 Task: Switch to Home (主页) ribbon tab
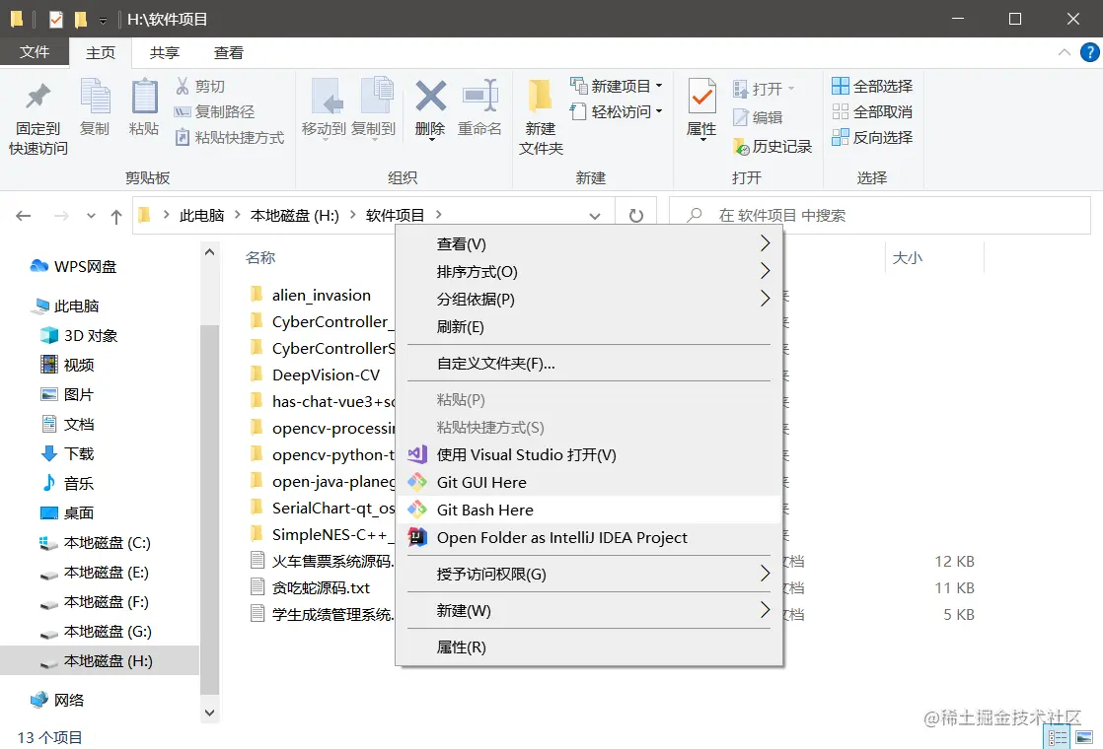click(101, 52)
